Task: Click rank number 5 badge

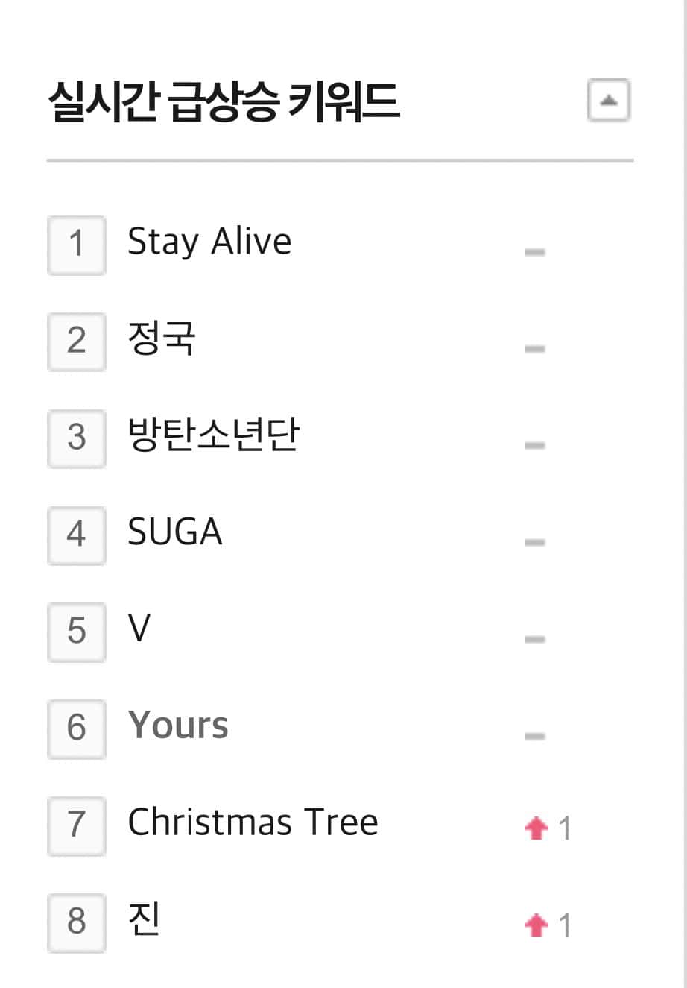Action: (77, 631)
